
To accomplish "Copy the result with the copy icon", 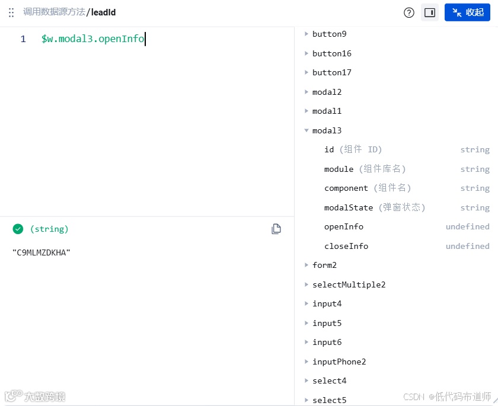I will point(276,229).
